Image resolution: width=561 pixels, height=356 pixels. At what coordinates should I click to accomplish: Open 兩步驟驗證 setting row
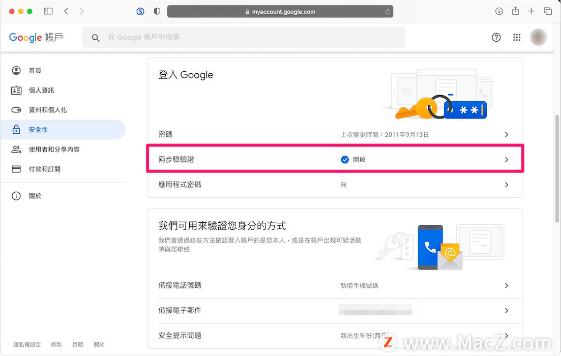335,160
